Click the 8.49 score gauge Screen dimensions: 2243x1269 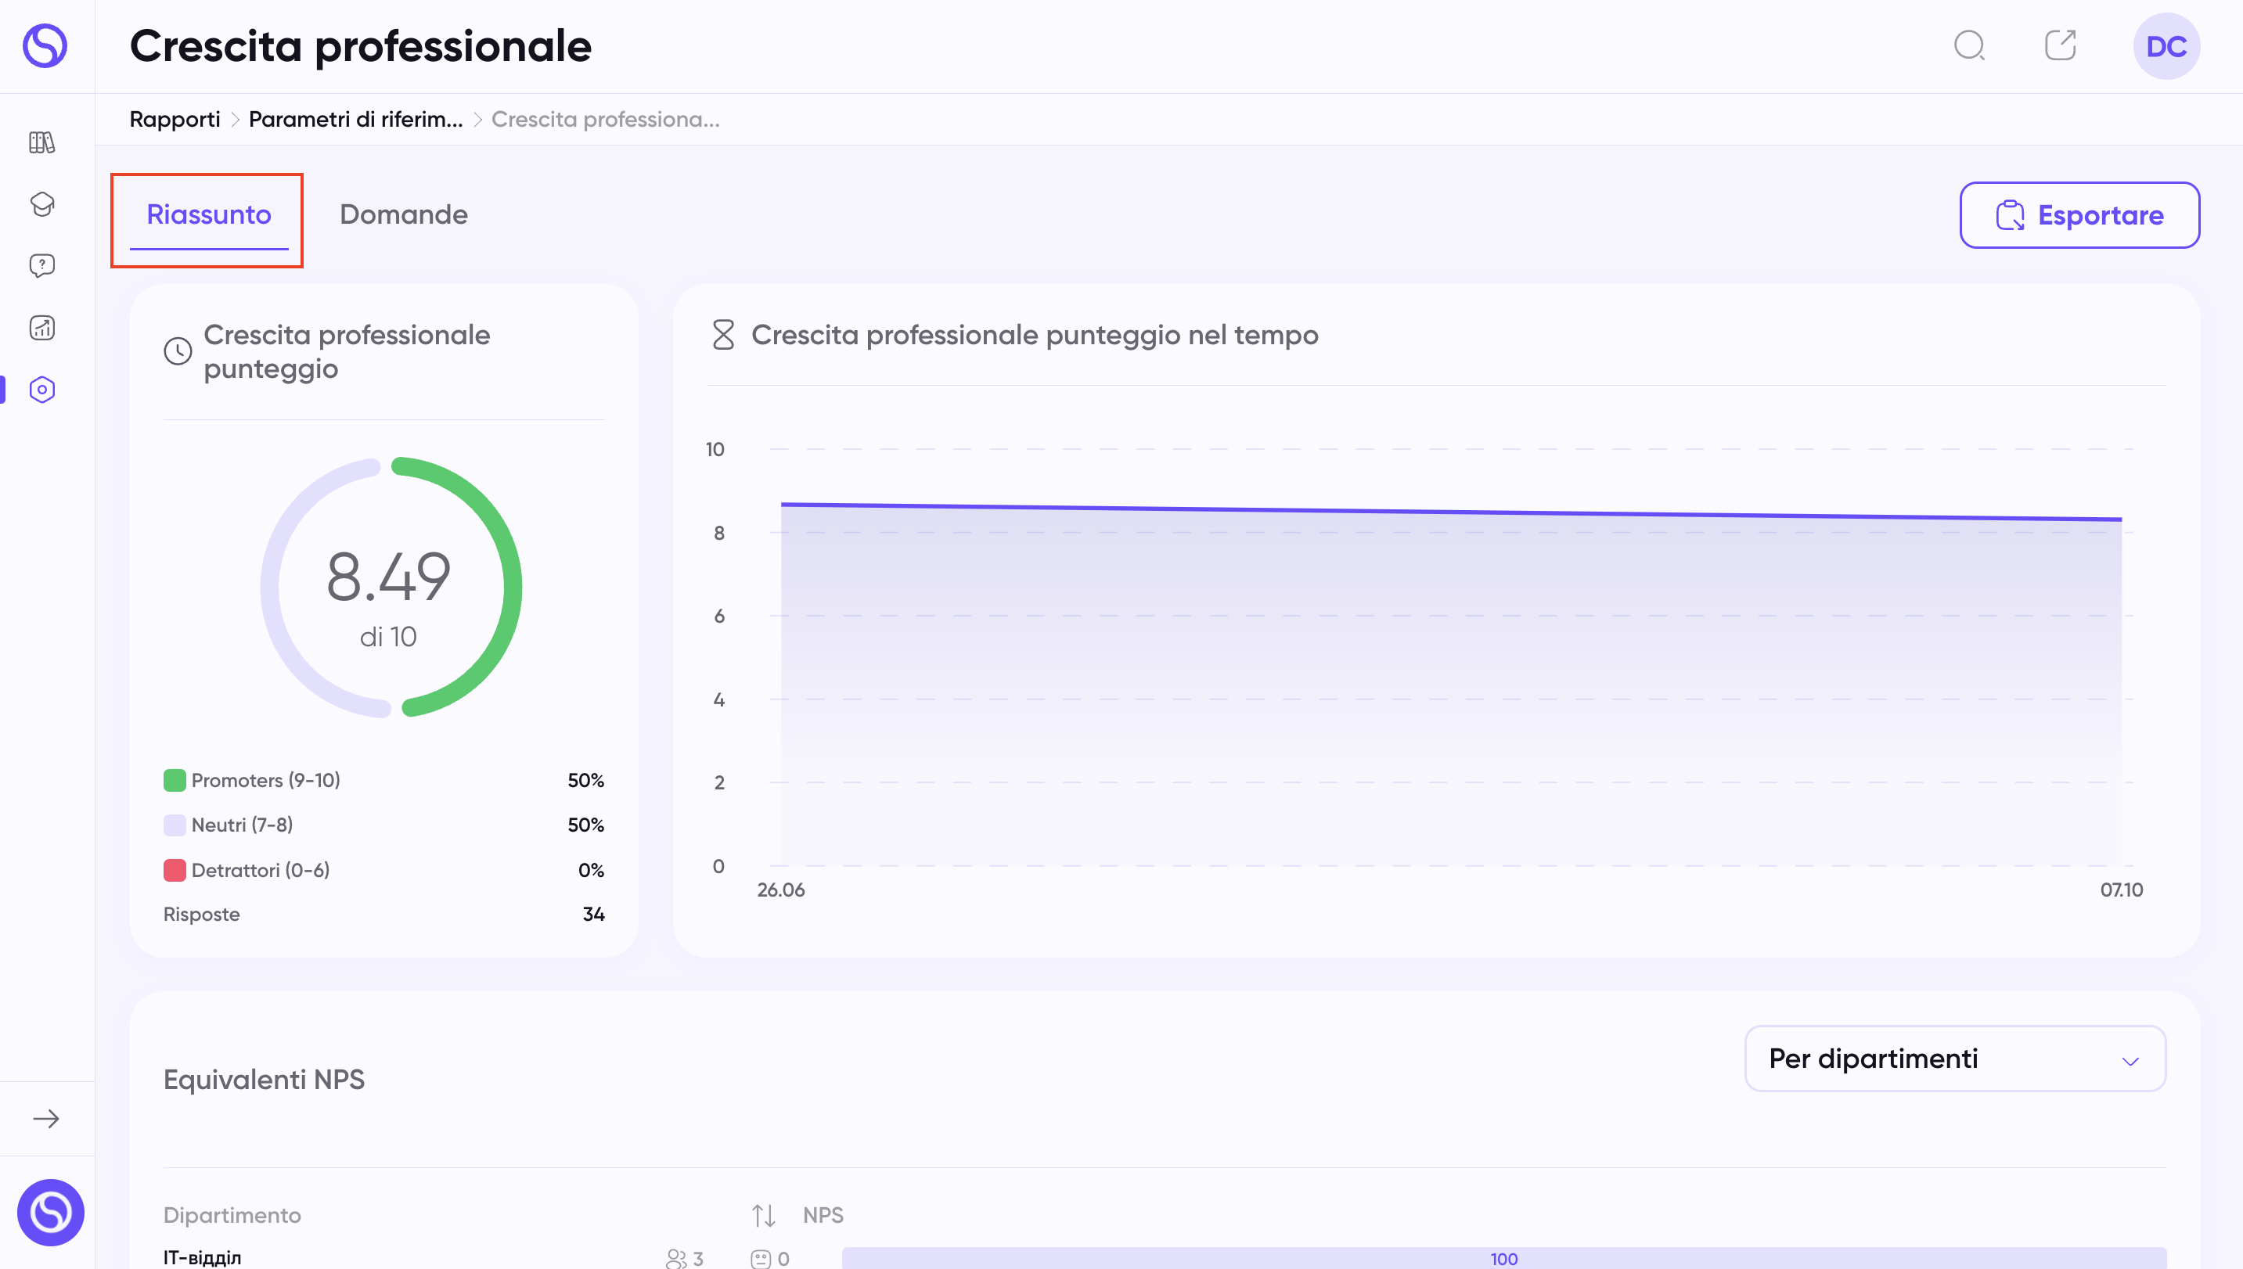click(390, 587)
